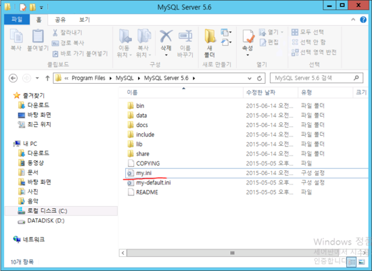Click the 붙여넣기 (paste) ribbon icon
Screen dimensions: 372x271
[38, 40]
